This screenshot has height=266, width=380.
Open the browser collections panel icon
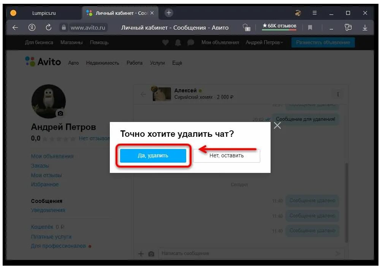click(x=348, y=27)
